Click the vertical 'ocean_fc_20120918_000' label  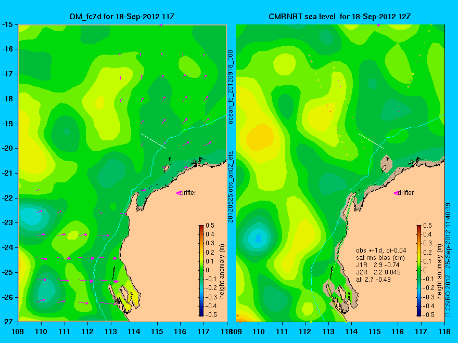pos(231,87)
